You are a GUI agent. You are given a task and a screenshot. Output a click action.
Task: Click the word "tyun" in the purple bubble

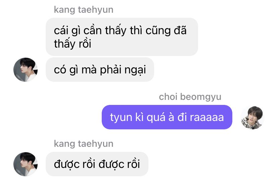(121, 118)
